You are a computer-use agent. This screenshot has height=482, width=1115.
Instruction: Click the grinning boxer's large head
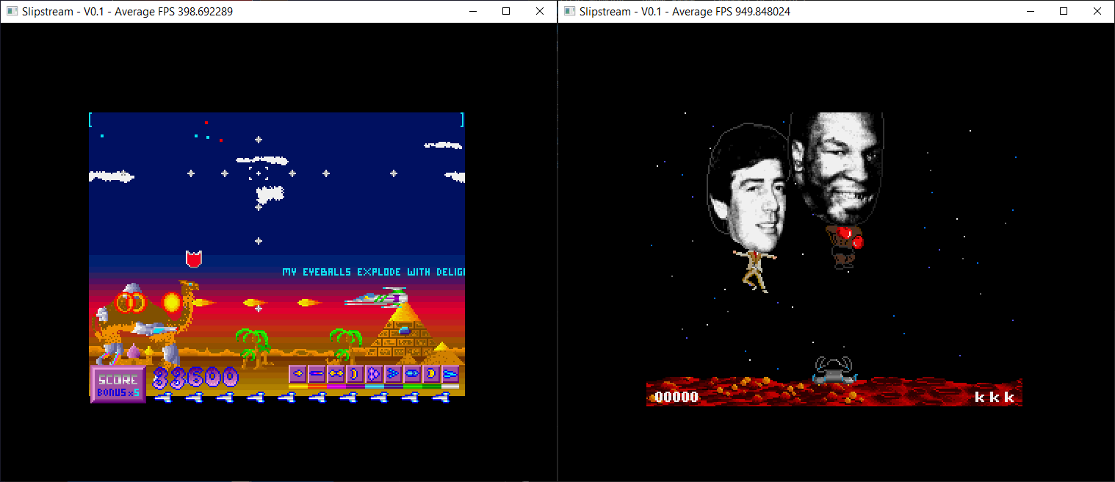pos(837,168)
